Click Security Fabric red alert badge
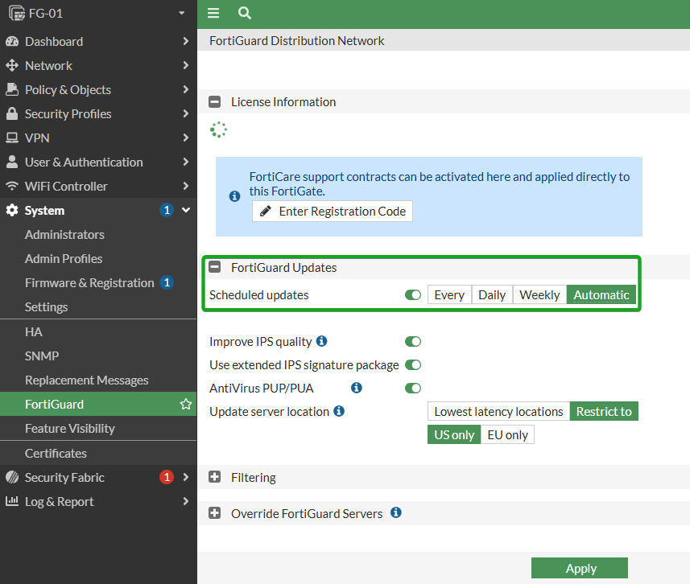This screenshot has width=690, height=584. (x=167, y=477)
